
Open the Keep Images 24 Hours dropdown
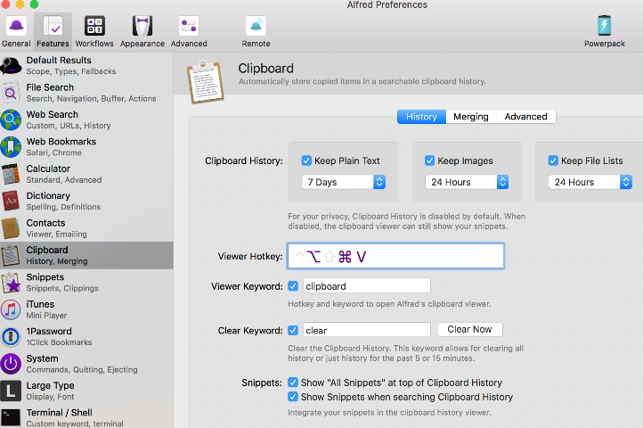click(x=467, y=182)
